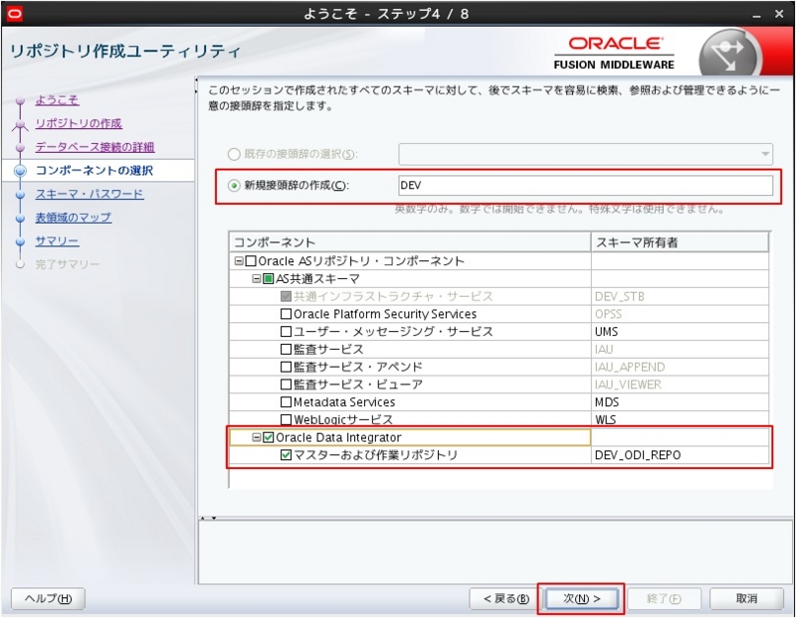Click the step bullet beside サマリー
The image size is (796, 618).
click(x=20, y=241)
